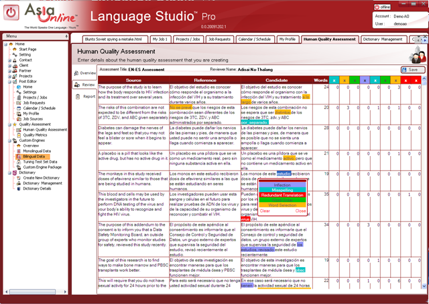The height and width of the screenshot is (304, 429).
Task: Switch to the My Job 1 tab
Action: coord(160,40)
